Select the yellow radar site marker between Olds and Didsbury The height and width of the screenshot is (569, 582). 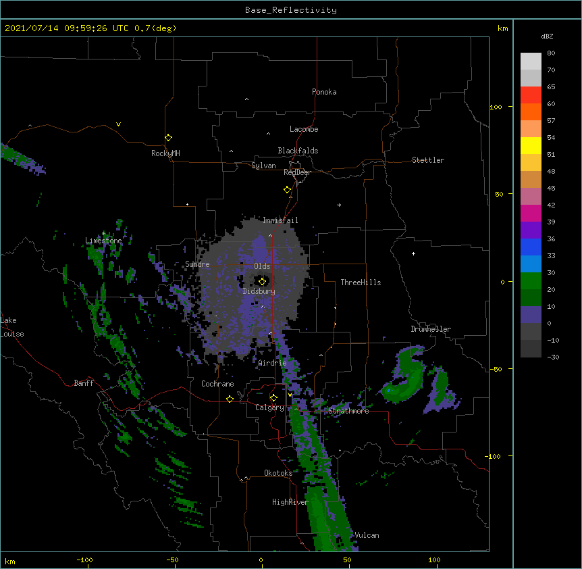click(x=262, y=281)
